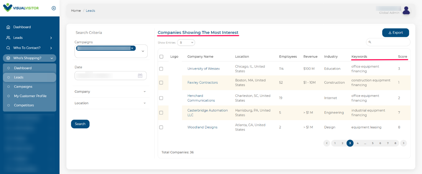The image size is (422, 174).
Task: Open the Fawley Contractors company link
Action: pyautogui.click(x=202, y=82)
